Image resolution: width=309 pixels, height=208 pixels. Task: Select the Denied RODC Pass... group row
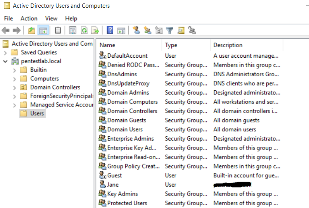pyautogui.click(x=189, y=65)
